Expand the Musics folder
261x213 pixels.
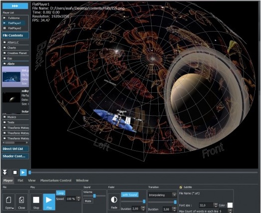pyautogui.click(x=16, y=117)
